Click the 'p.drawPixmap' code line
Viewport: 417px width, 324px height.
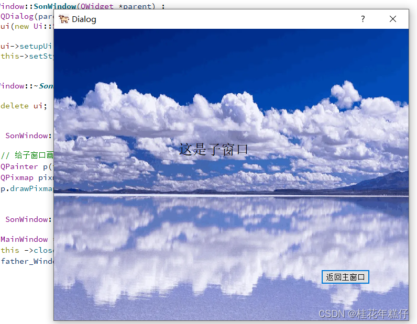click(27, 188)
